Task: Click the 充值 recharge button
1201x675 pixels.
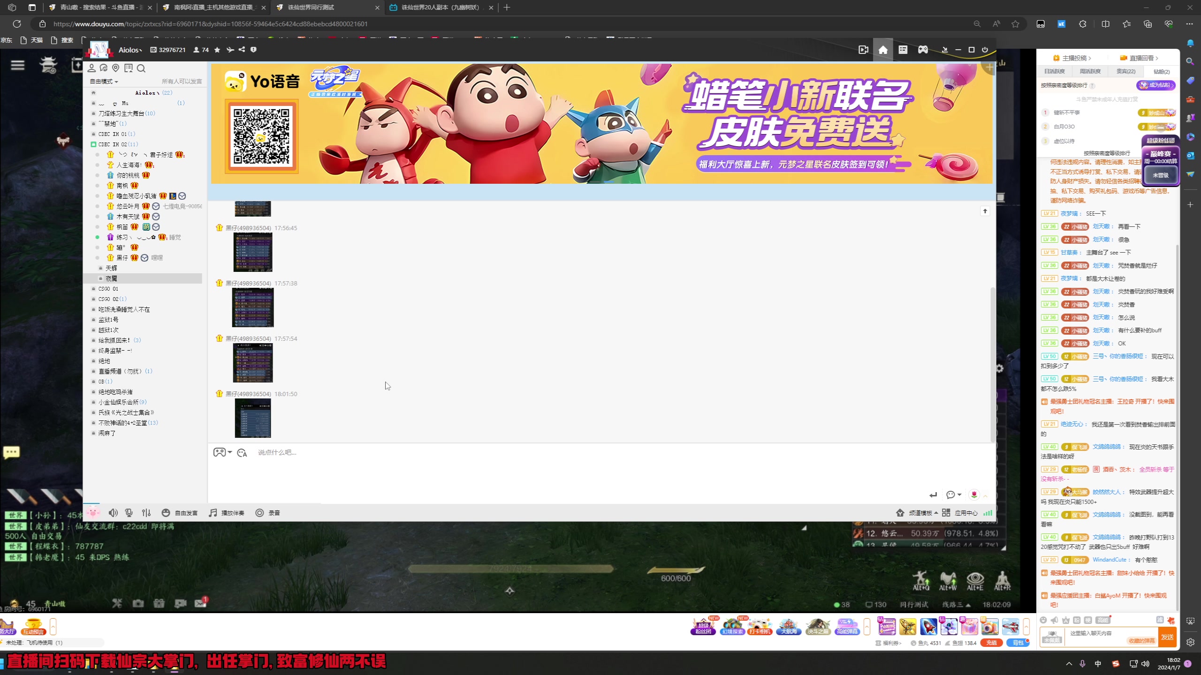Action: click(992, 643)
